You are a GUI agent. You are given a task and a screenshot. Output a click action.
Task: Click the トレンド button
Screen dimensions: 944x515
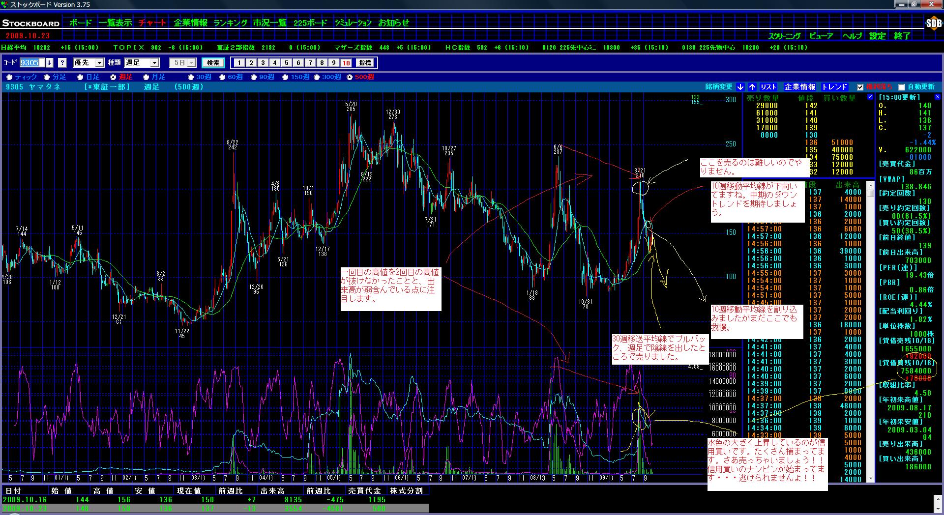tap(834, 87)
